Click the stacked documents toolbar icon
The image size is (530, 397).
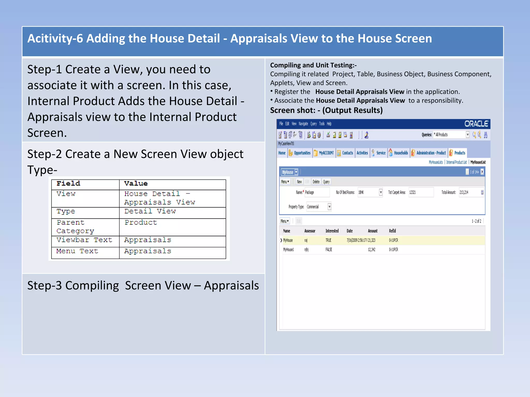point(290,135)
